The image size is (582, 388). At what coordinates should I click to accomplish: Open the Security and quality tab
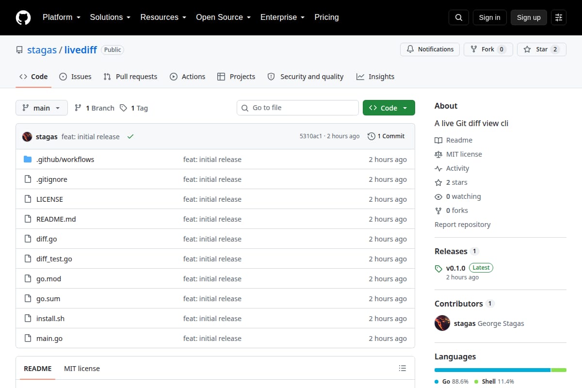(306, 77)
